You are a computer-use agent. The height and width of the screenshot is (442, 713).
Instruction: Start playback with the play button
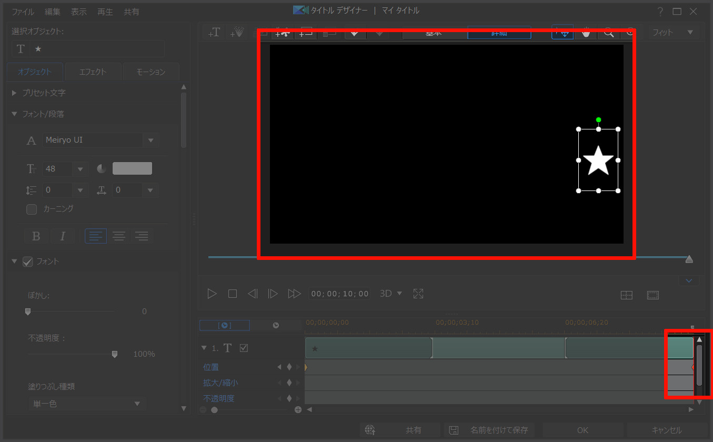(212, 294)
